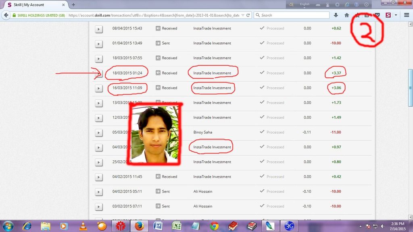Expand the 04/02/2015 11:45 transaction row

98,177
